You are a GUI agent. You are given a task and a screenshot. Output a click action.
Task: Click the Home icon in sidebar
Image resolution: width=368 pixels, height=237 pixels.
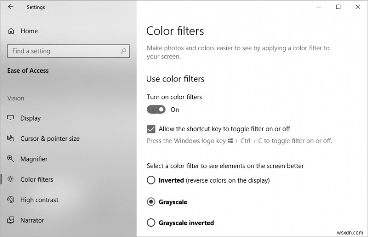(x=11, y=31)
